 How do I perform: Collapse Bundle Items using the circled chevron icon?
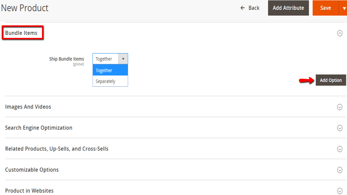[340, 33]
